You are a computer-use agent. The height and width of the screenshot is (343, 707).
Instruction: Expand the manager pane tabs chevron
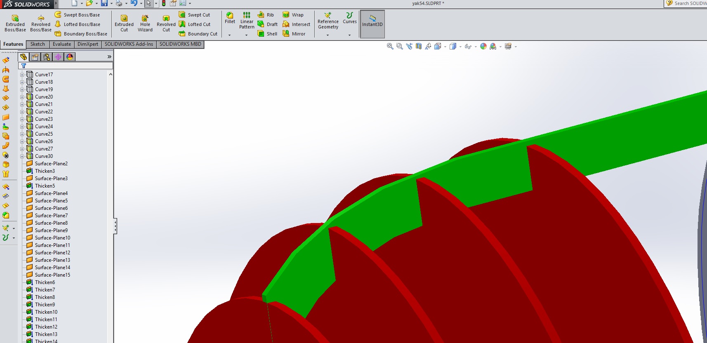click(x=109, y=57)
